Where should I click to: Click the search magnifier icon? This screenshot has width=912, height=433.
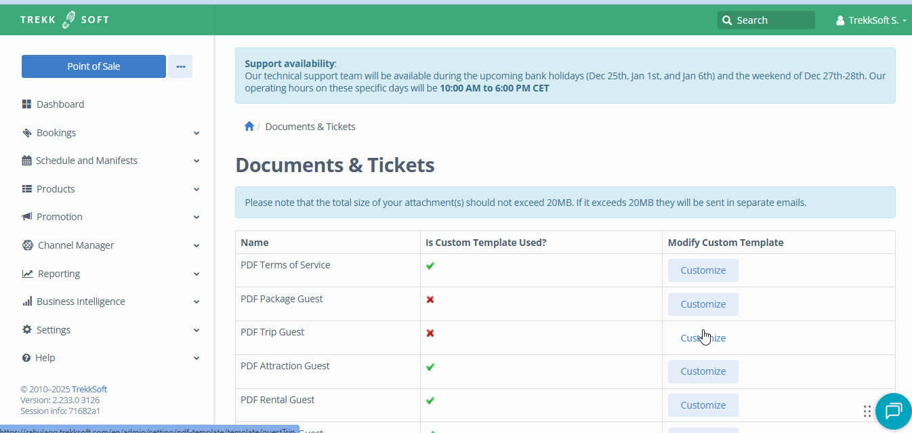(727, 20)
